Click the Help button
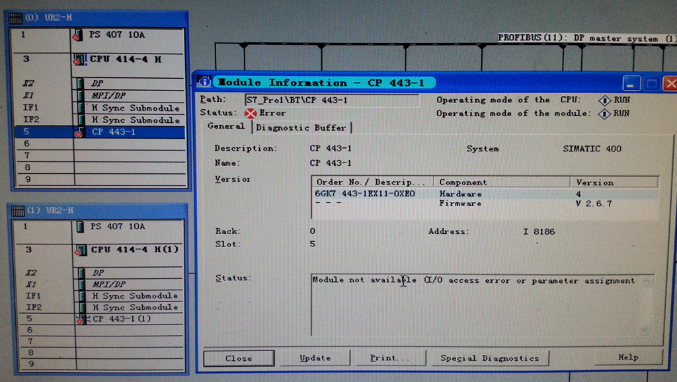Image resolution: width=677 pixels, height=382 pixels. pyautogui.click(x=628, y=357)
